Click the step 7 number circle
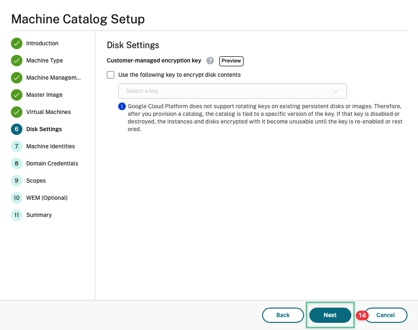 17,146
